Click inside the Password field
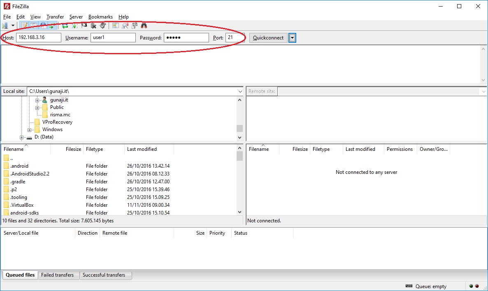The image size is (488, 291). [x=186, y=37]
